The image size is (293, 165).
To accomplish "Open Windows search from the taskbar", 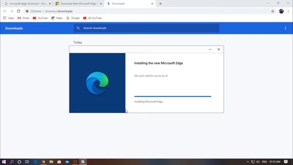I will coord(11,162).
